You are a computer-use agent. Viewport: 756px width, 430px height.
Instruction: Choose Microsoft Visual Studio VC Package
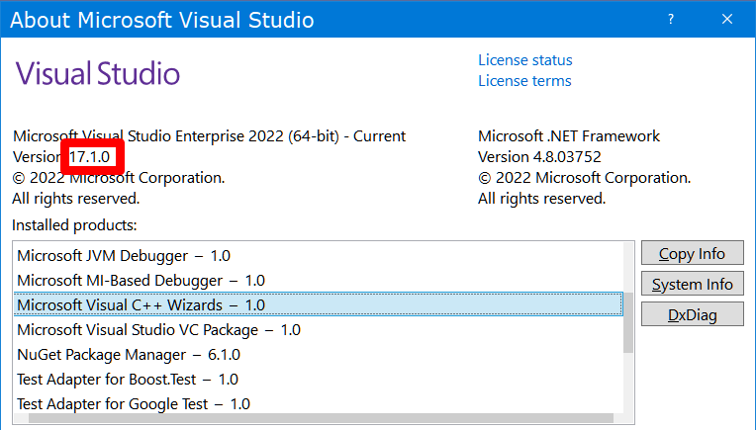[158, 330]
